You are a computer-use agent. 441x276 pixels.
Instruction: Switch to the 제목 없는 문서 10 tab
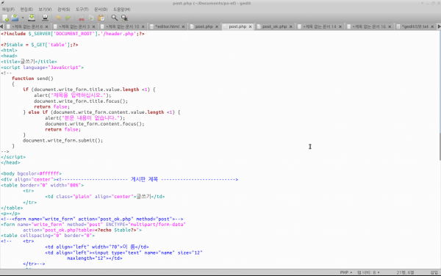coord(123,26)
